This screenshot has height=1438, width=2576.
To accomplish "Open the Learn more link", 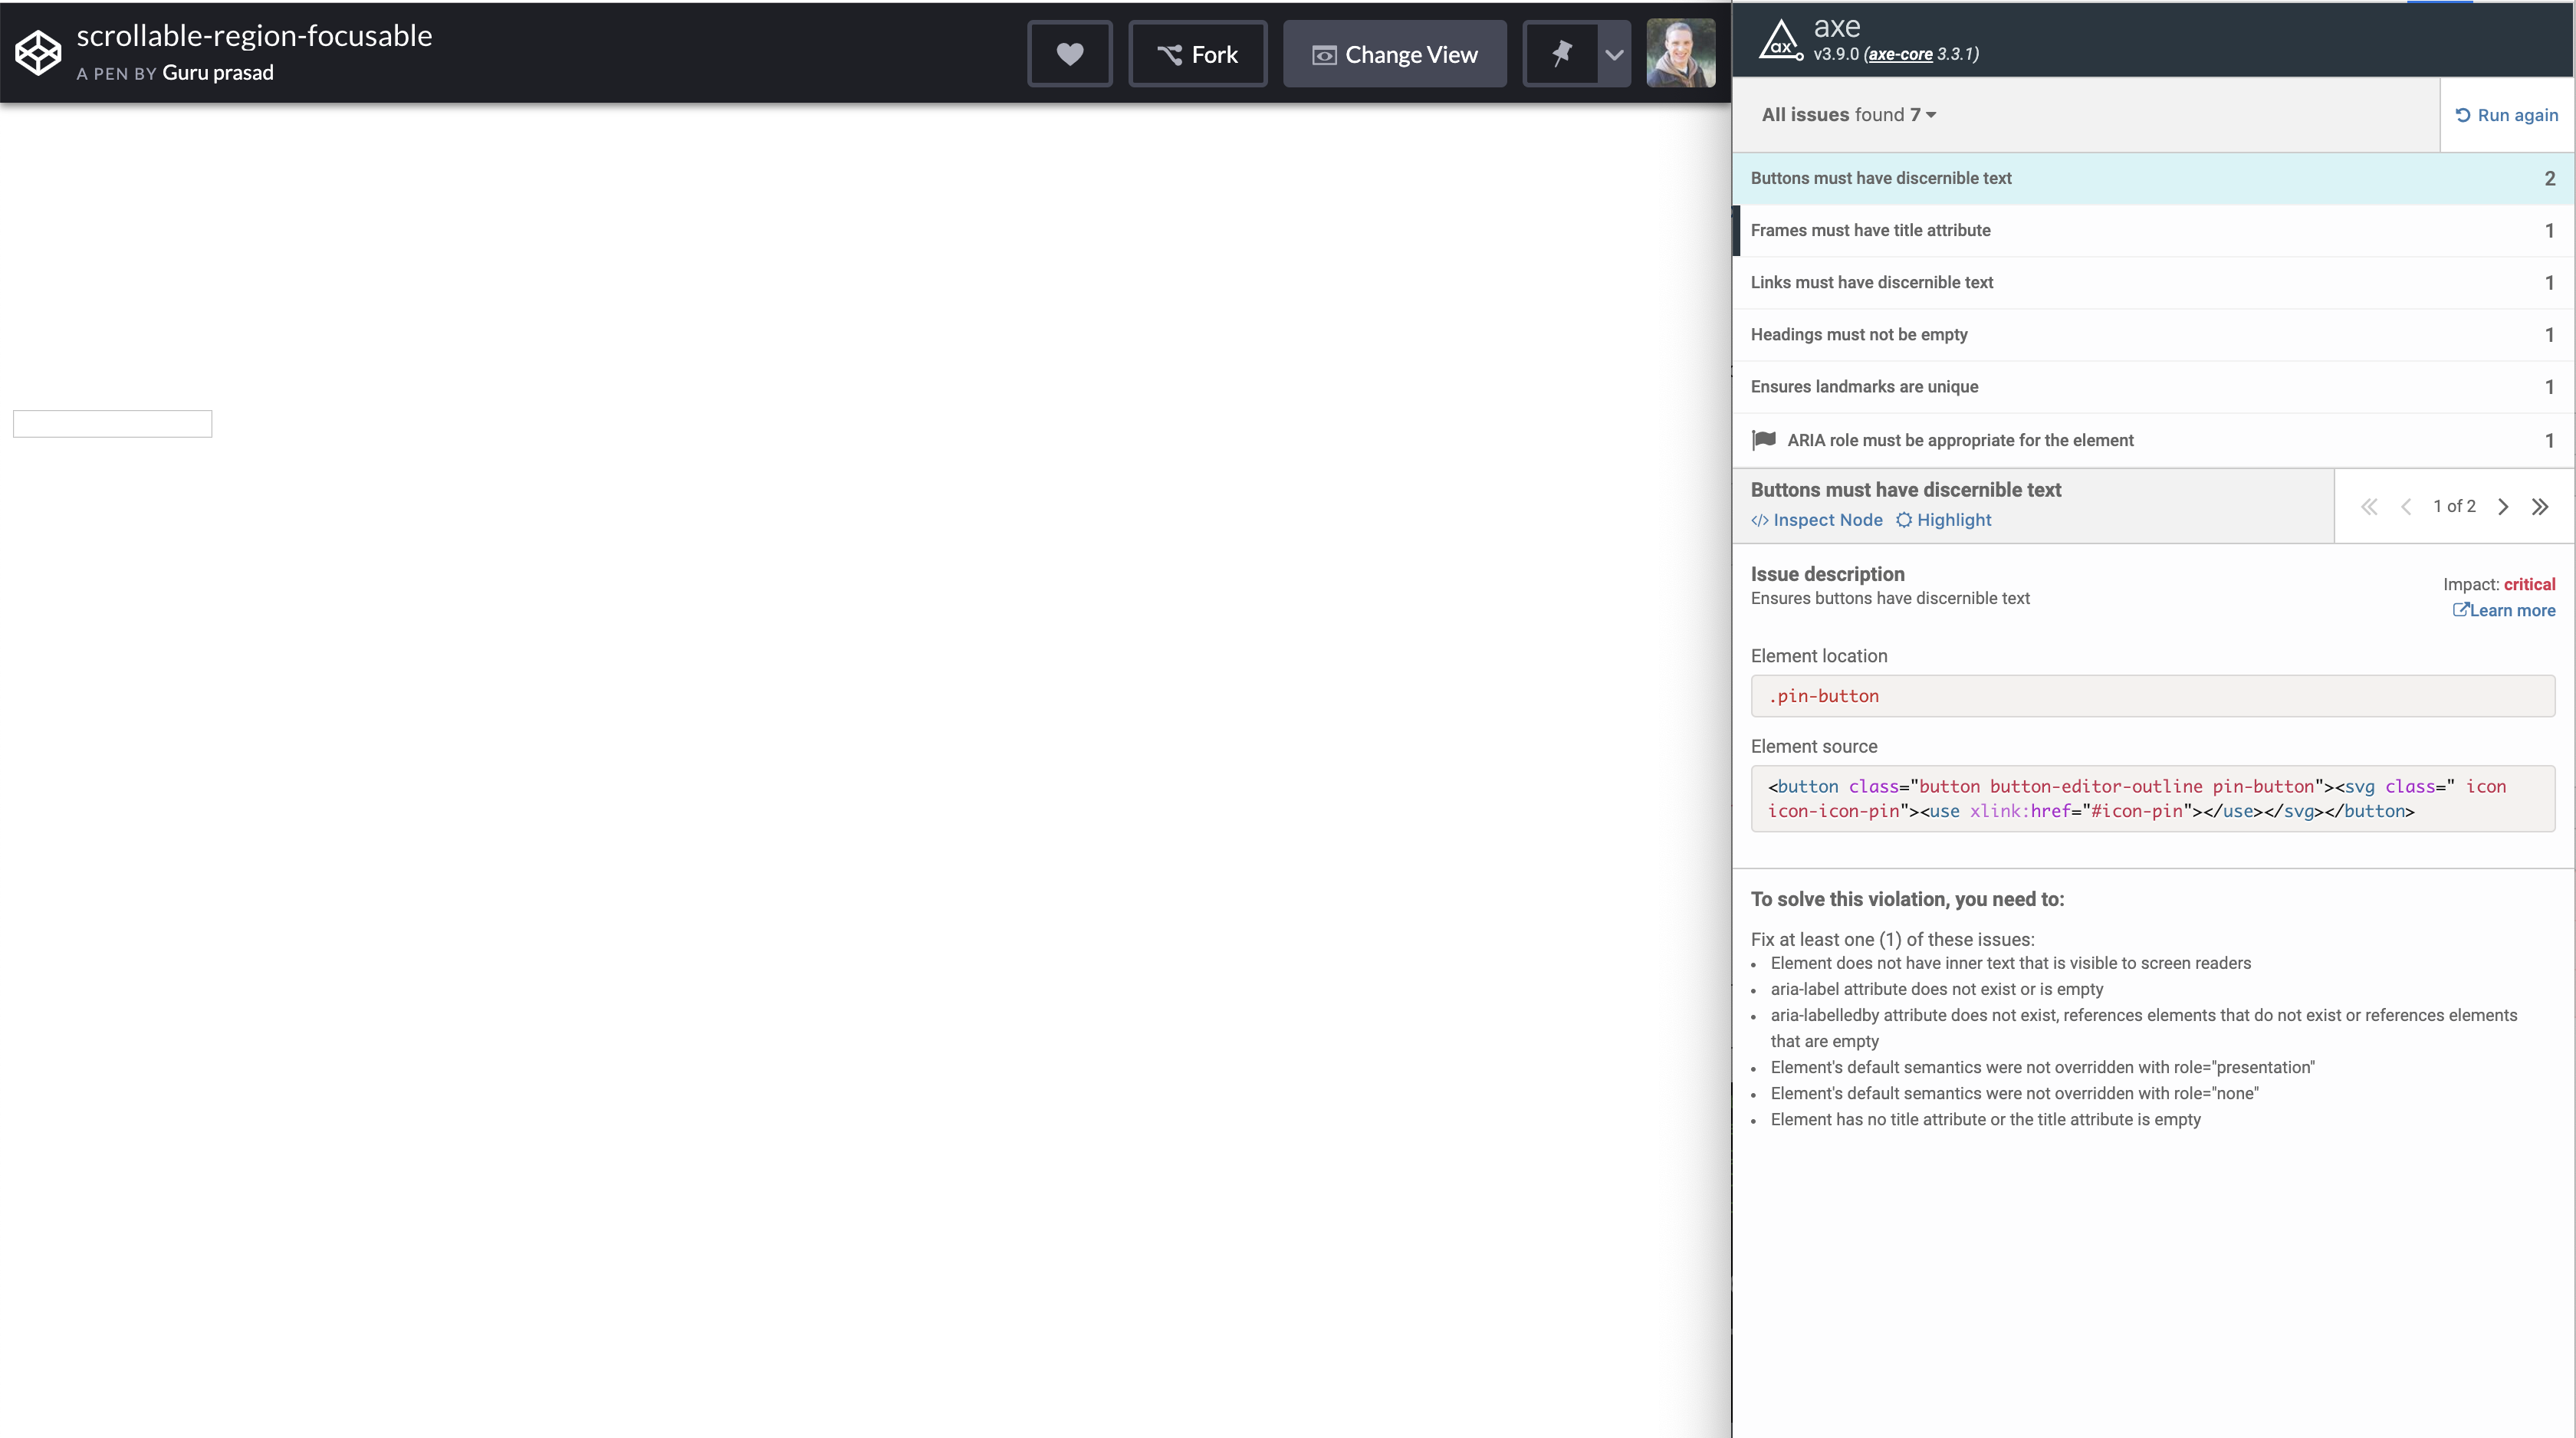I will tap(2503, 610).
